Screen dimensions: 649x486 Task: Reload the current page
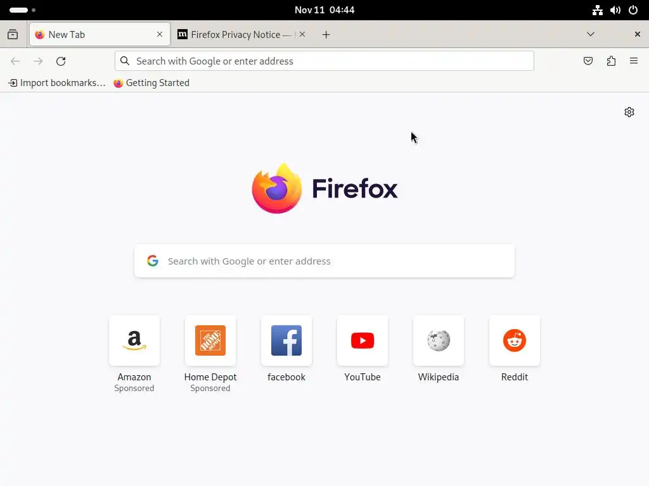61,61
